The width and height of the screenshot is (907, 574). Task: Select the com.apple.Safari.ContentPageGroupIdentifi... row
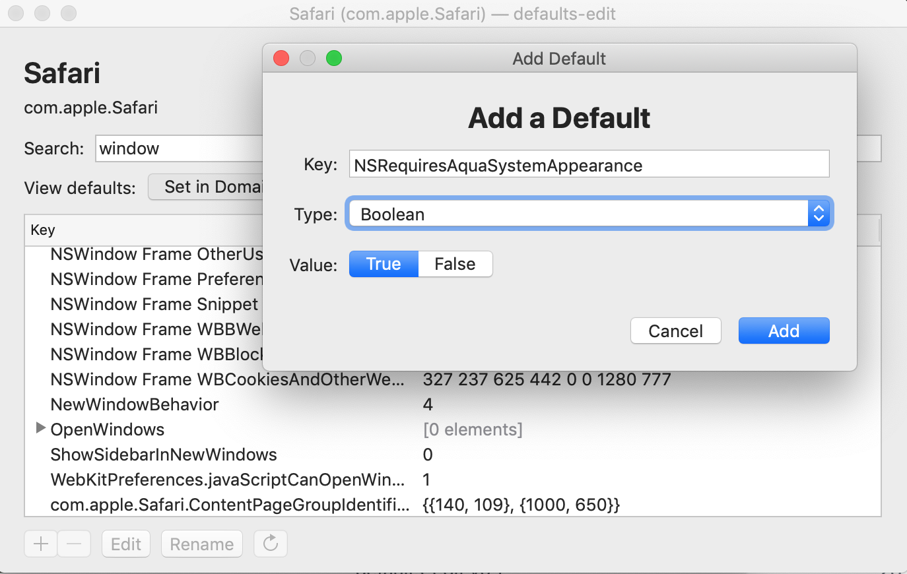click(453, 505)
